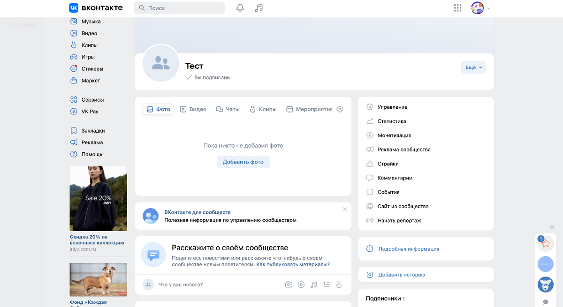Viewport: 563px width, 307px height.
Task: Attach a photo in the post composer
Action: tap(288, 284)
